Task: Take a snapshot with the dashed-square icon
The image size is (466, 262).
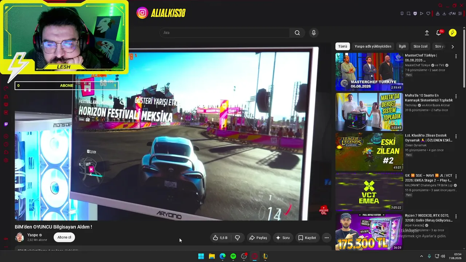Action: point(408,13)
